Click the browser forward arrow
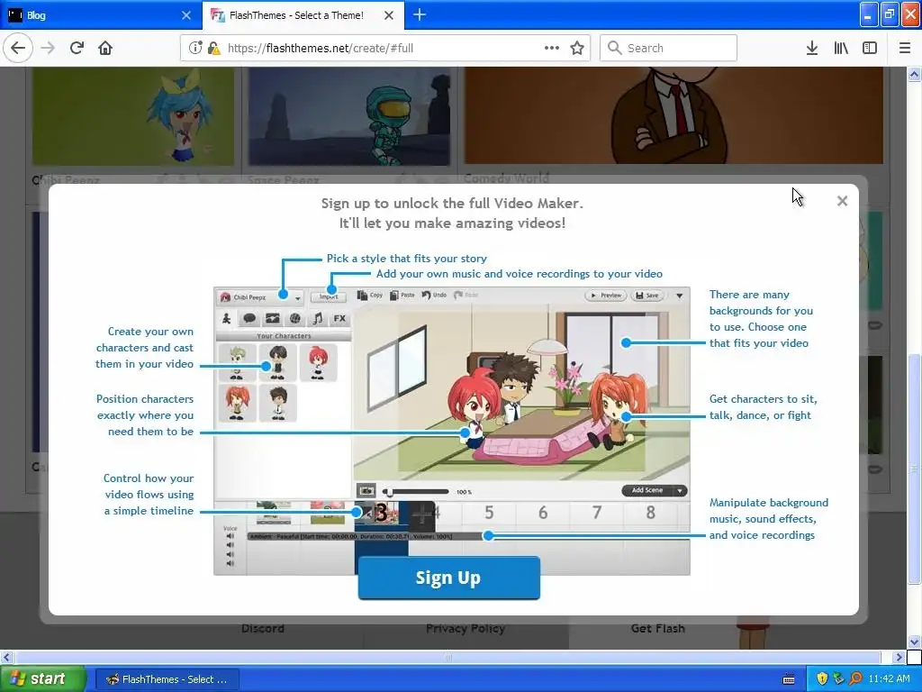The width and height of the screenshot is (922, 692). tap(48, 48)
